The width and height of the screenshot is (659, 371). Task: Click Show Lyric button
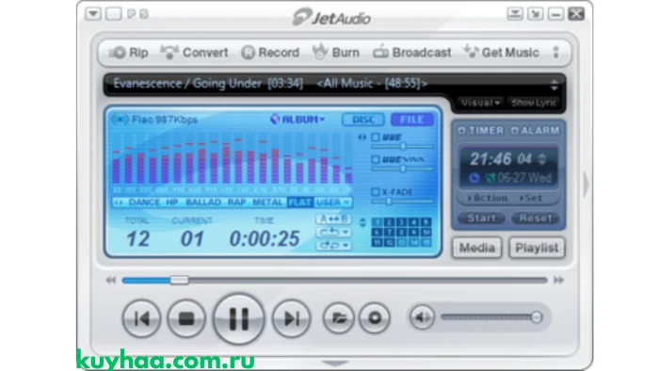point(534,103)
